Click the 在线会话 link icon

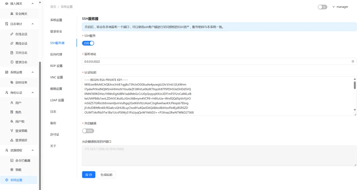coord(12,34)
